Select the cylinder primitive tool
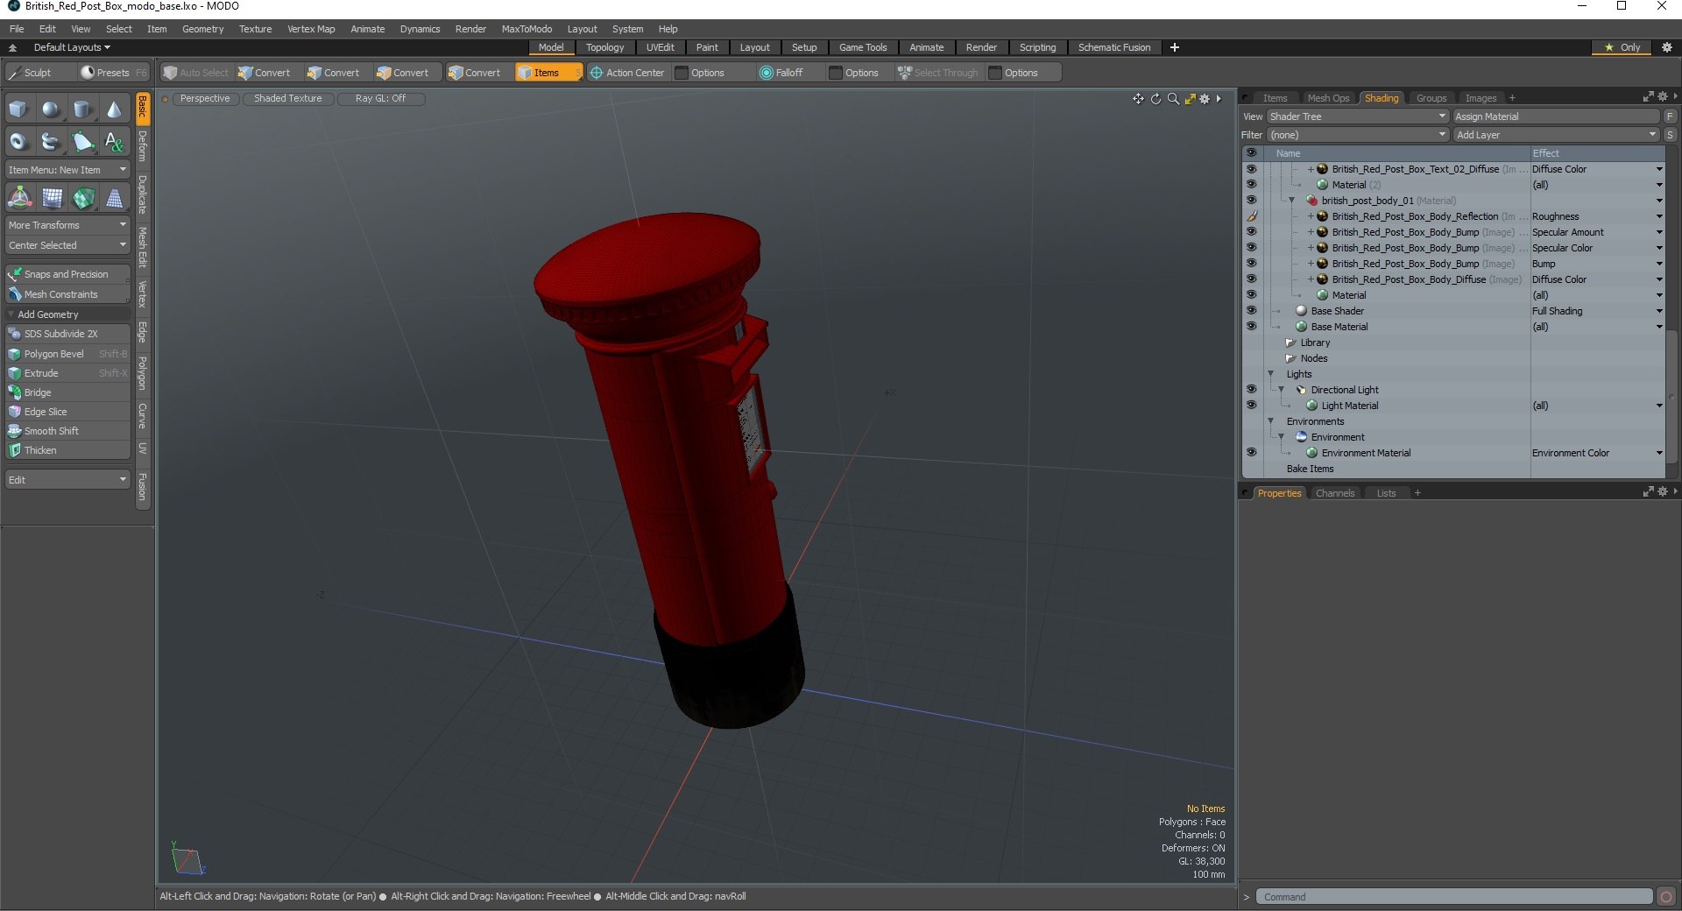Screen dimensions: 1682x911 [x=82, y=109]
